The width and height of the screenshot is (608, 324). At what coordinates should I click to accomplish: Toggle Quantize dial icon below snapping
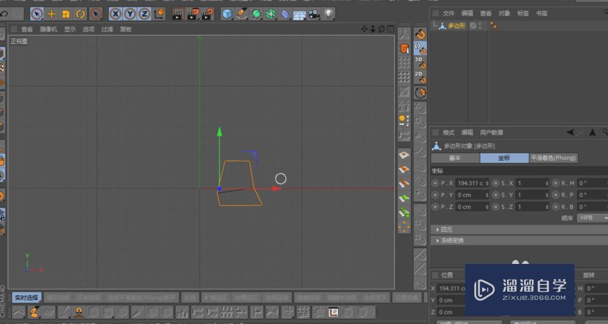420,92
